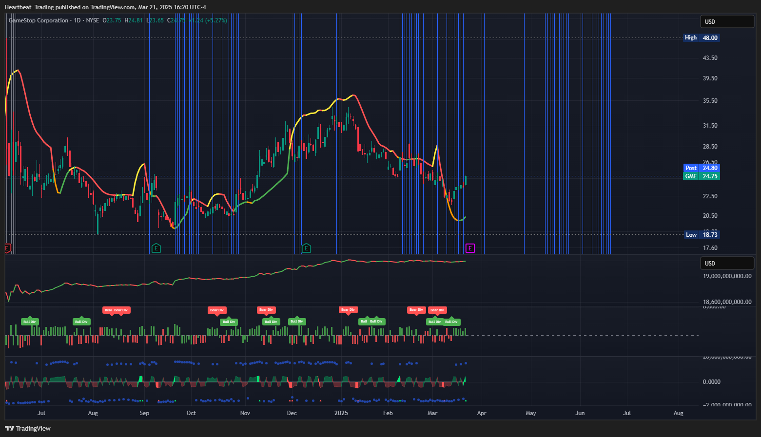This screenshot has height=437, width=761.
Task: Click the Apr label on the time axis
Action: pyautogui.click(x=482, y=413)
